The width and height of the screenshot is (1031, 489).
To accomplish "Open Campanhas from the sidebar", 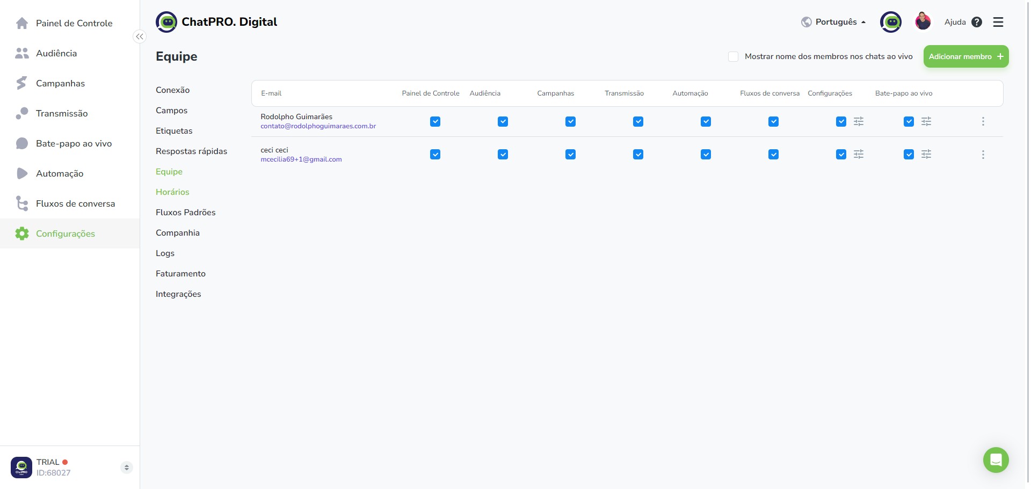I will (x=70, y=83).
